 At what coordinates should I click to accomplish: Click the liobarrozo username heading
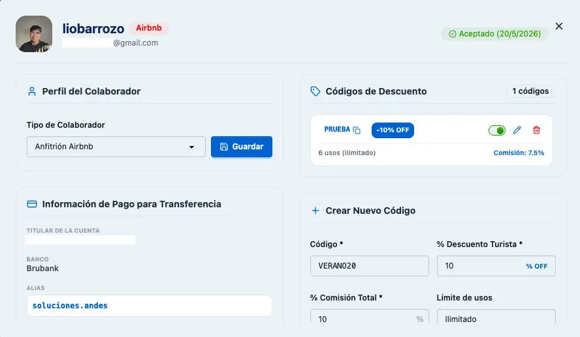coord(93,29)
